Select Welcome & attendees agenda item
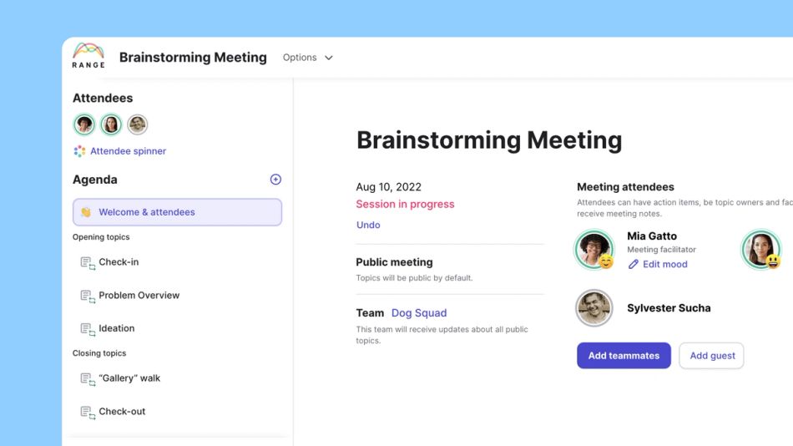The height and width of the screenshot is (446, 793). [178, 212]
